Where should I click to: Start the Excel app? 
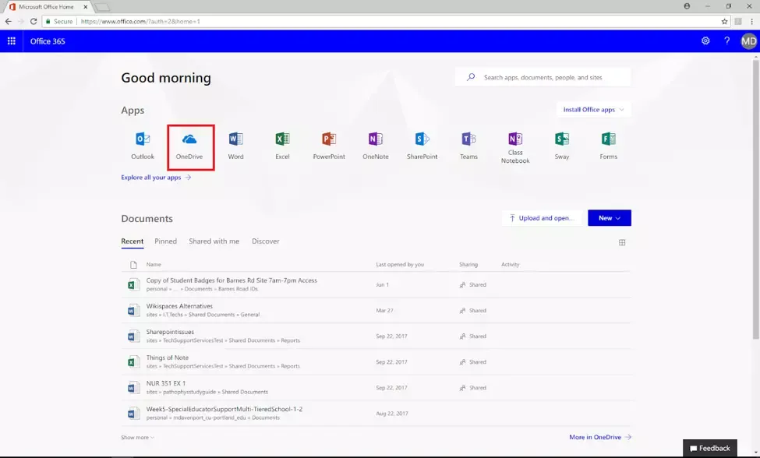[283, 146]
